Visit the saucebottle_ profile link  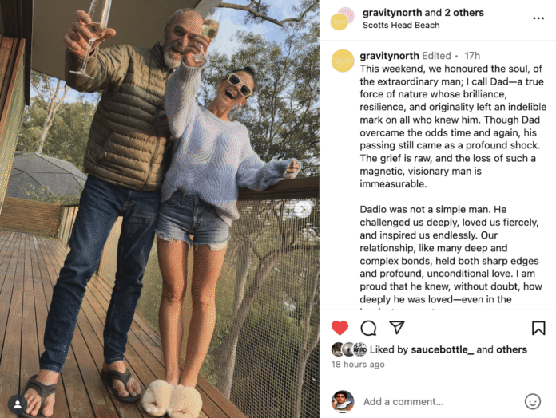[x=443, y=349]
